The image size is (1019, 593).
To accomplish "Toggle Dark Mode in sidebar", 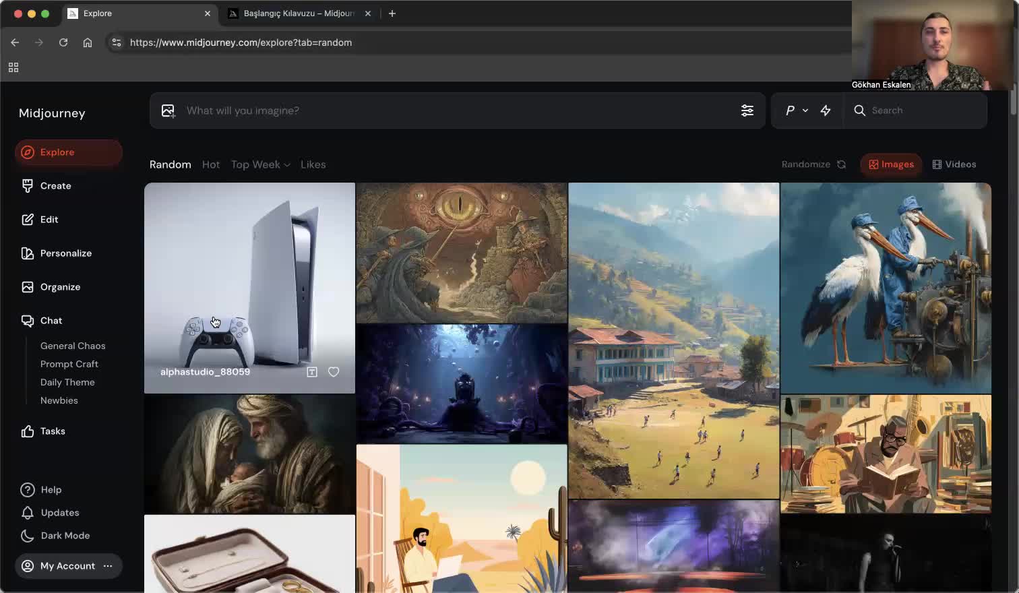I will pos(55,536).
